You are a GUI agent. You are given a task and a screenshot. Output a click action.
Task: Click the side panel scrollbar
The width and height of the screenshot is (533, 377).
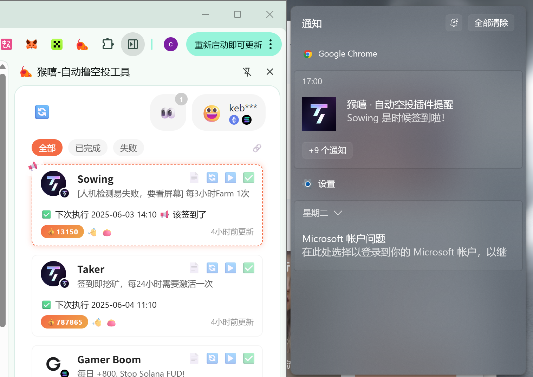click(3, 200)
